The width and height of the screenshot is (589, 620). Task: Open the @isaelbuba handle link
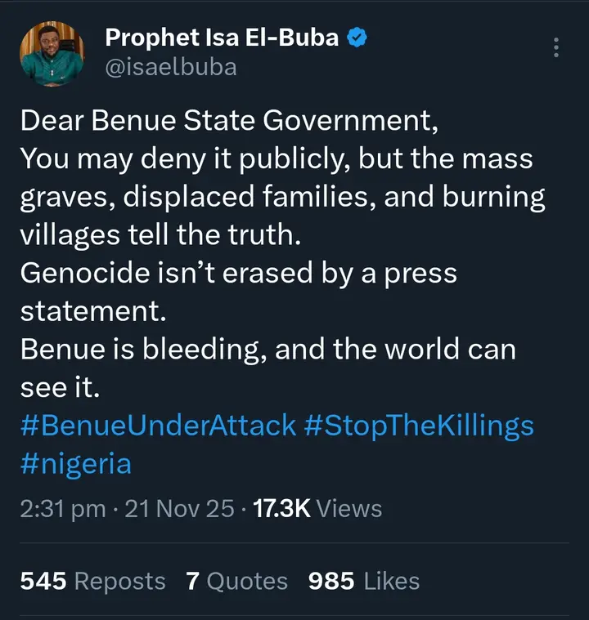171,67
